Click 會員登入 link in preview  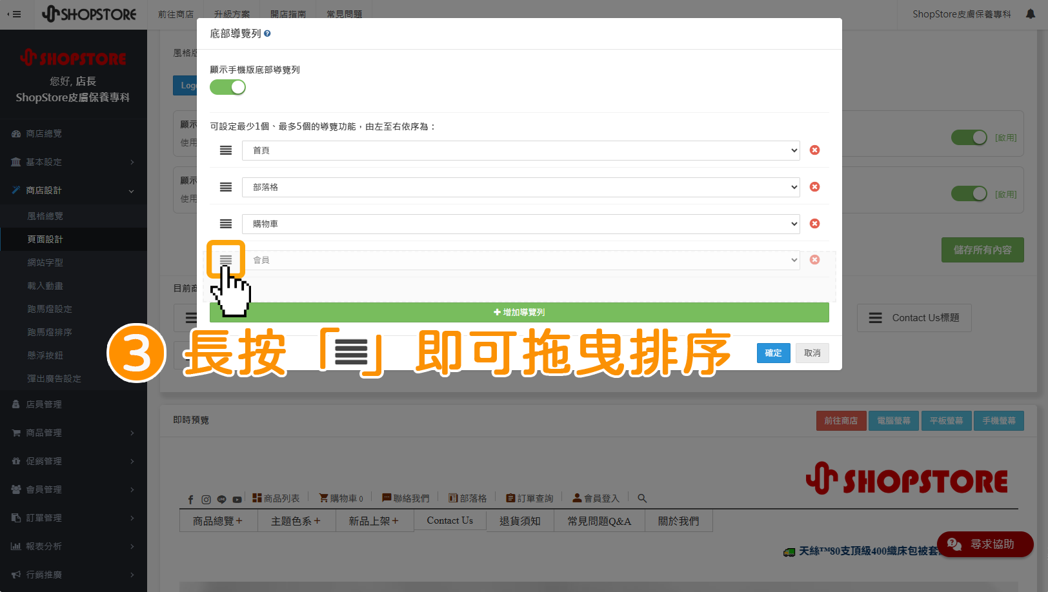[596, 498]
